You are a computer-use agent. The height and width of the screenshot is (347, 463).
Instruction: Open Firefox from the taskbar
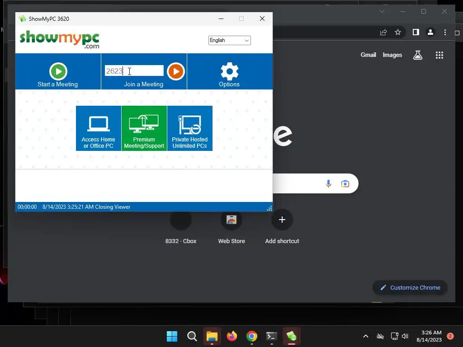(232, 336)
